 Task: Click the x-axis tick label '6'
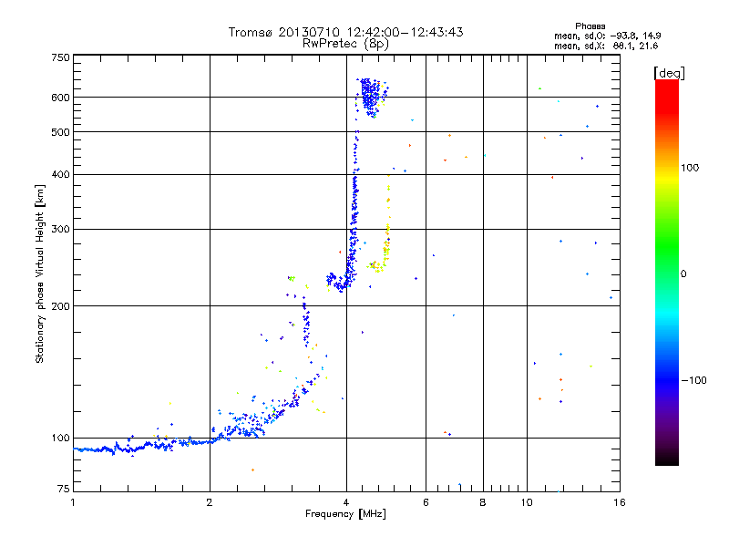(426, 502)
